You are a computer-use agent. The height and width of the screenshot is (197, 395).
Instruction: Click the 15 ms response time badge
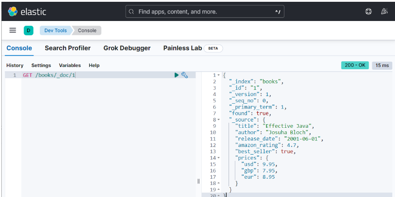point(382,65)
